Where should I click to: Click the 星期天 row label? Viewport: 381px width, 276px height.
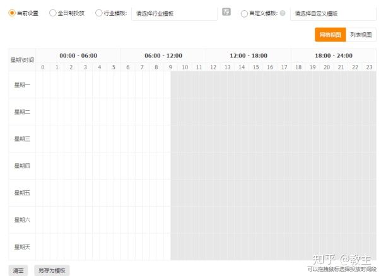pyautogui.click(x=22, y=247)
